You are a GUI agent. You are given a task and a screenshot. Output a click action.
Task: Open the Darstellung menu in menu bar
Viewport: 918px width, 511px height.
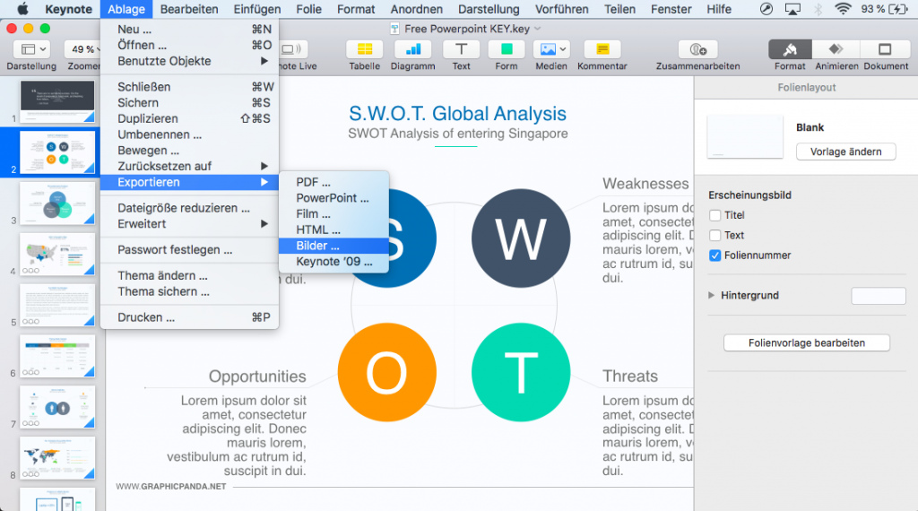489,9
